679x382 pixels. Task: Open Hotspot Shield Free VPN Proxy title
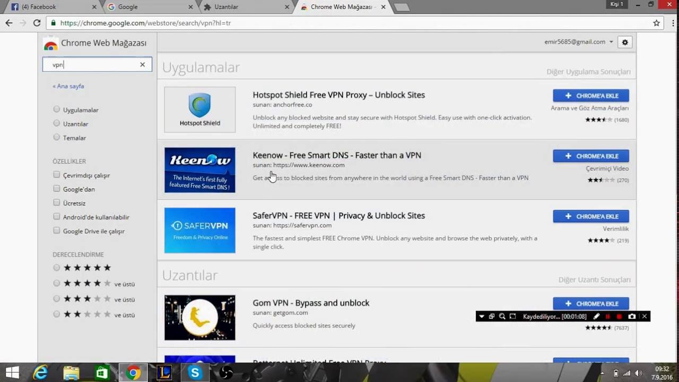(x=338, y=95)
